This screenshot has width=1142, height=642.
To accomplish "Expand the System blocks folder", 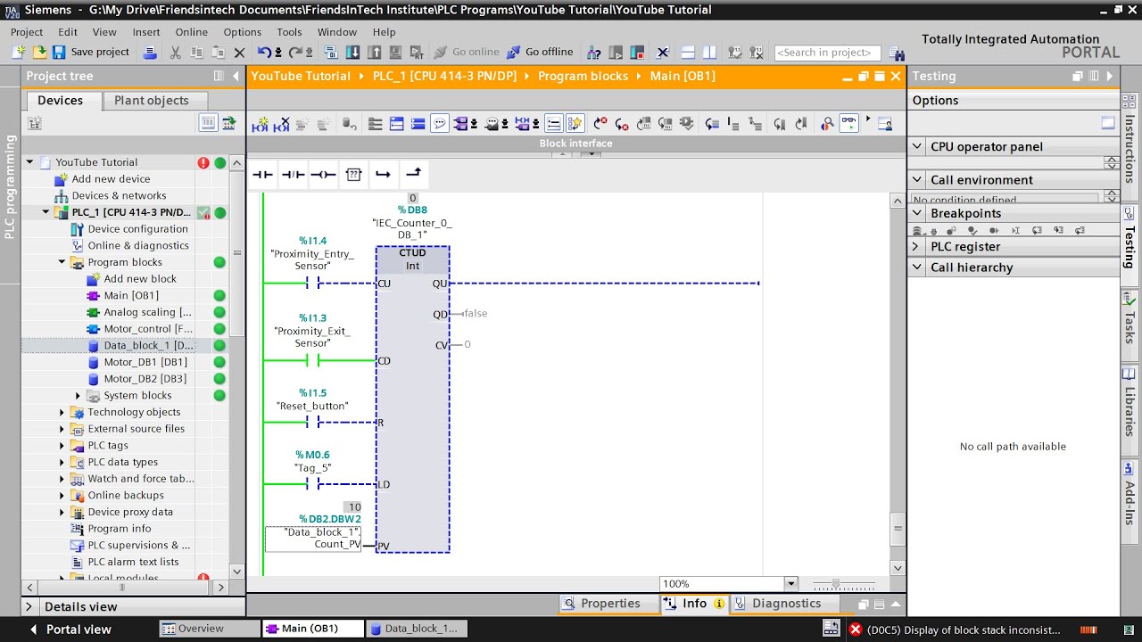I will (x=78, y=395).
